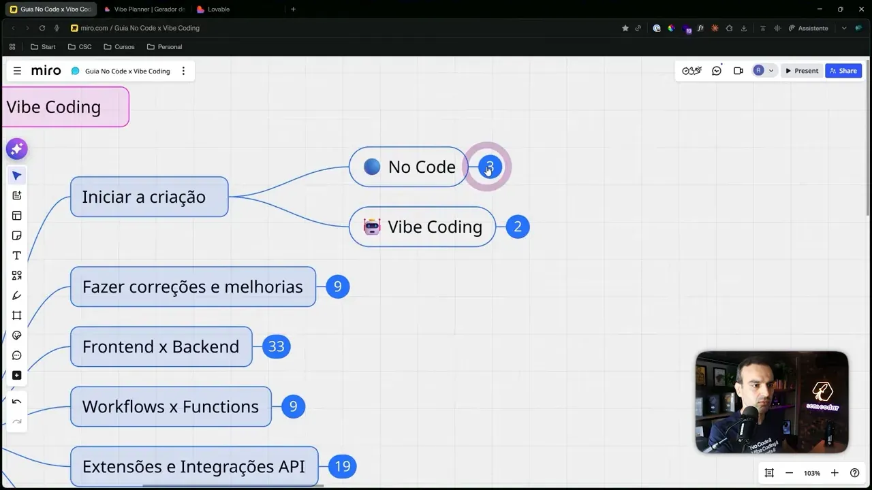This screenshot has width=872, height=490.
Task: Open the Miro AI sparkles tool
Action: [16, 148]
